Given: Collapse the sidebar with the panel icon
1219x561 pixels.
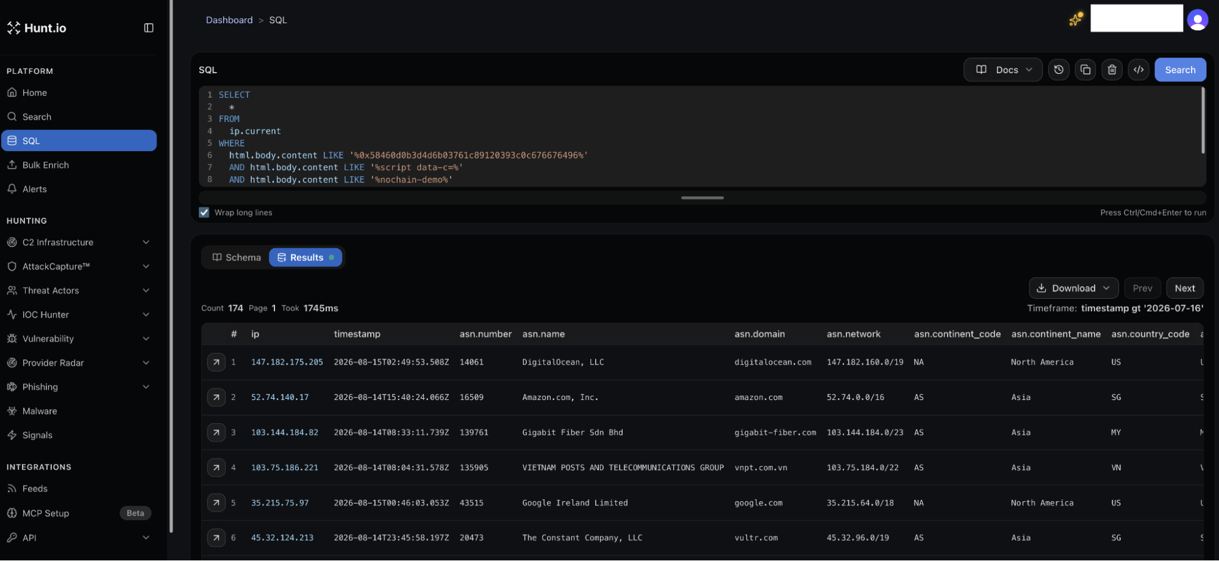Looking at the screenshot, I should point(148,28).
